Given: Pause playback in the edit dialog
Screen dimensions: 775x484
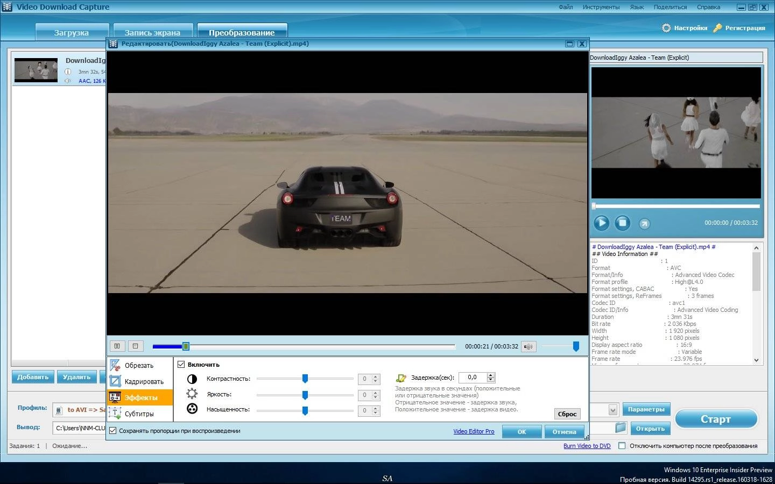Looking at the screenshot, I should tap(117, 346).
